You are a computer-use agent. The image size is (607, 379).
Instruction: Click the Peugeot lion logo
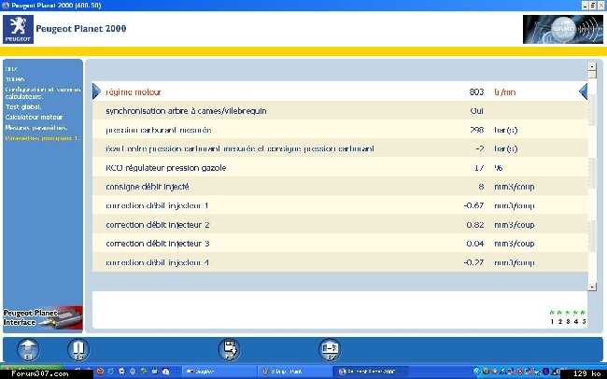tap(18, 29)
